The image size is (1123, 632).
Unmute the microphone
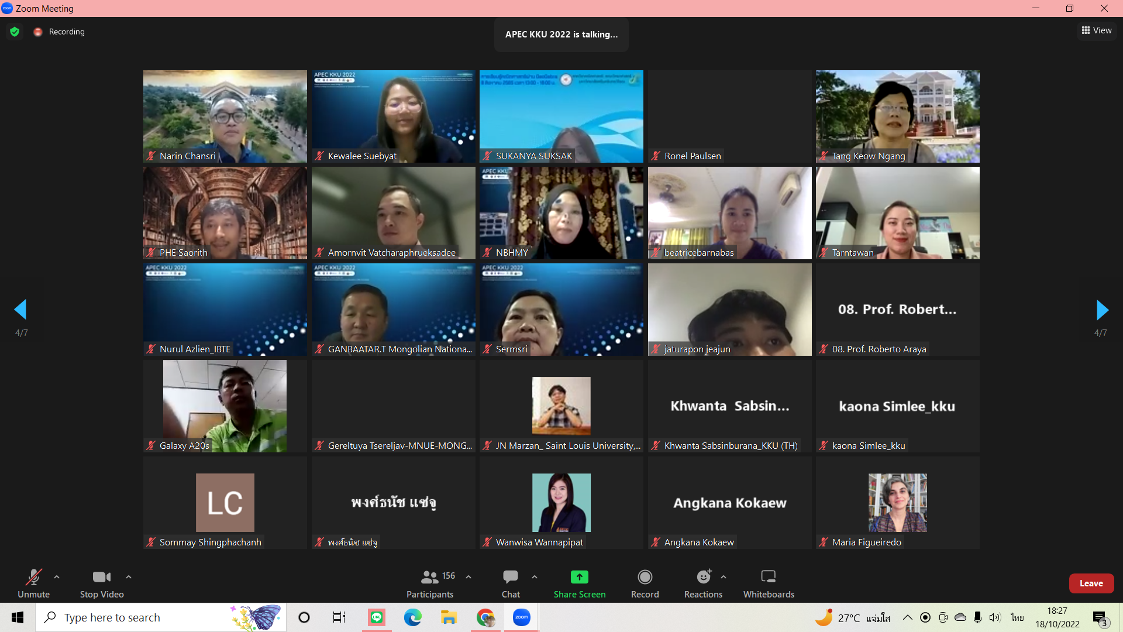click(x=33, y=577)
